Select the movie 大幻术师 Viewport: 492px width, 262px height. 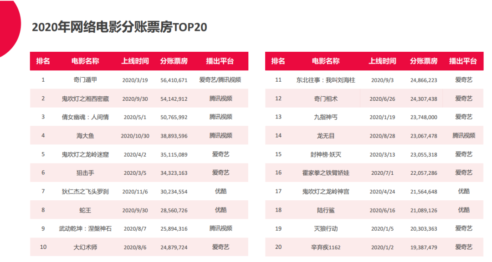[x=85, y=247]
